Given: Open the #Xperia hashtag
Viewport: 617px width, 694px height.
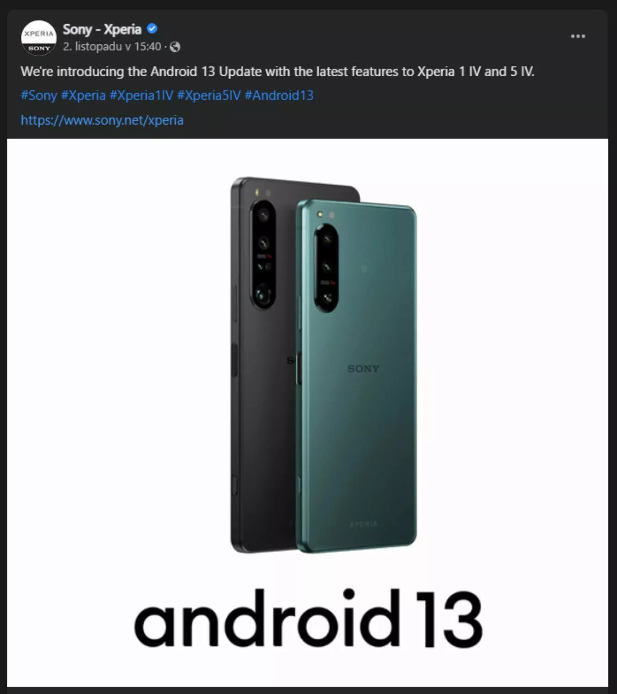Looking at the screenshot, I should (83, 95).
